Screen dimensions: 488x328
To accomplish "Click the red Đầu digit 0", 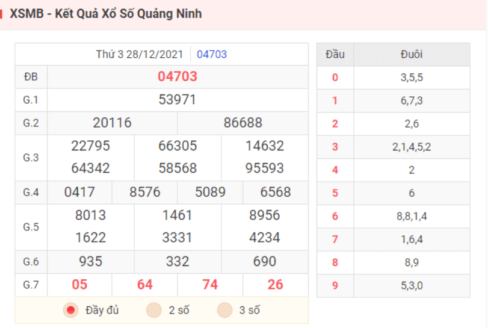I will (335, 78).
